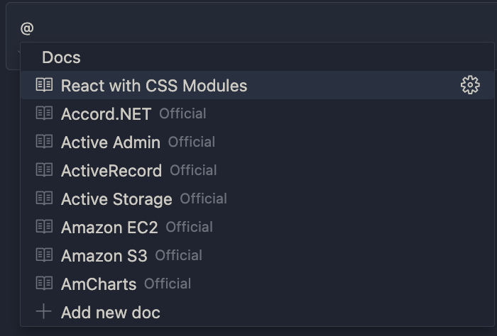This screenshot has height=336, width=497.
Task: Choose the Amazon EC2 docs
Action: click(257, 227)
